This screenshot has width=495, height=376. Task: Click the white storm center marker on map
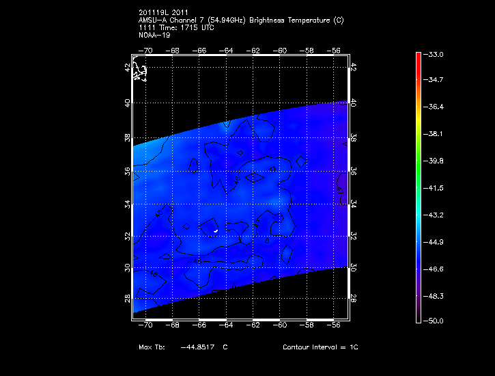pyautogui.click(x=215, y=231)
